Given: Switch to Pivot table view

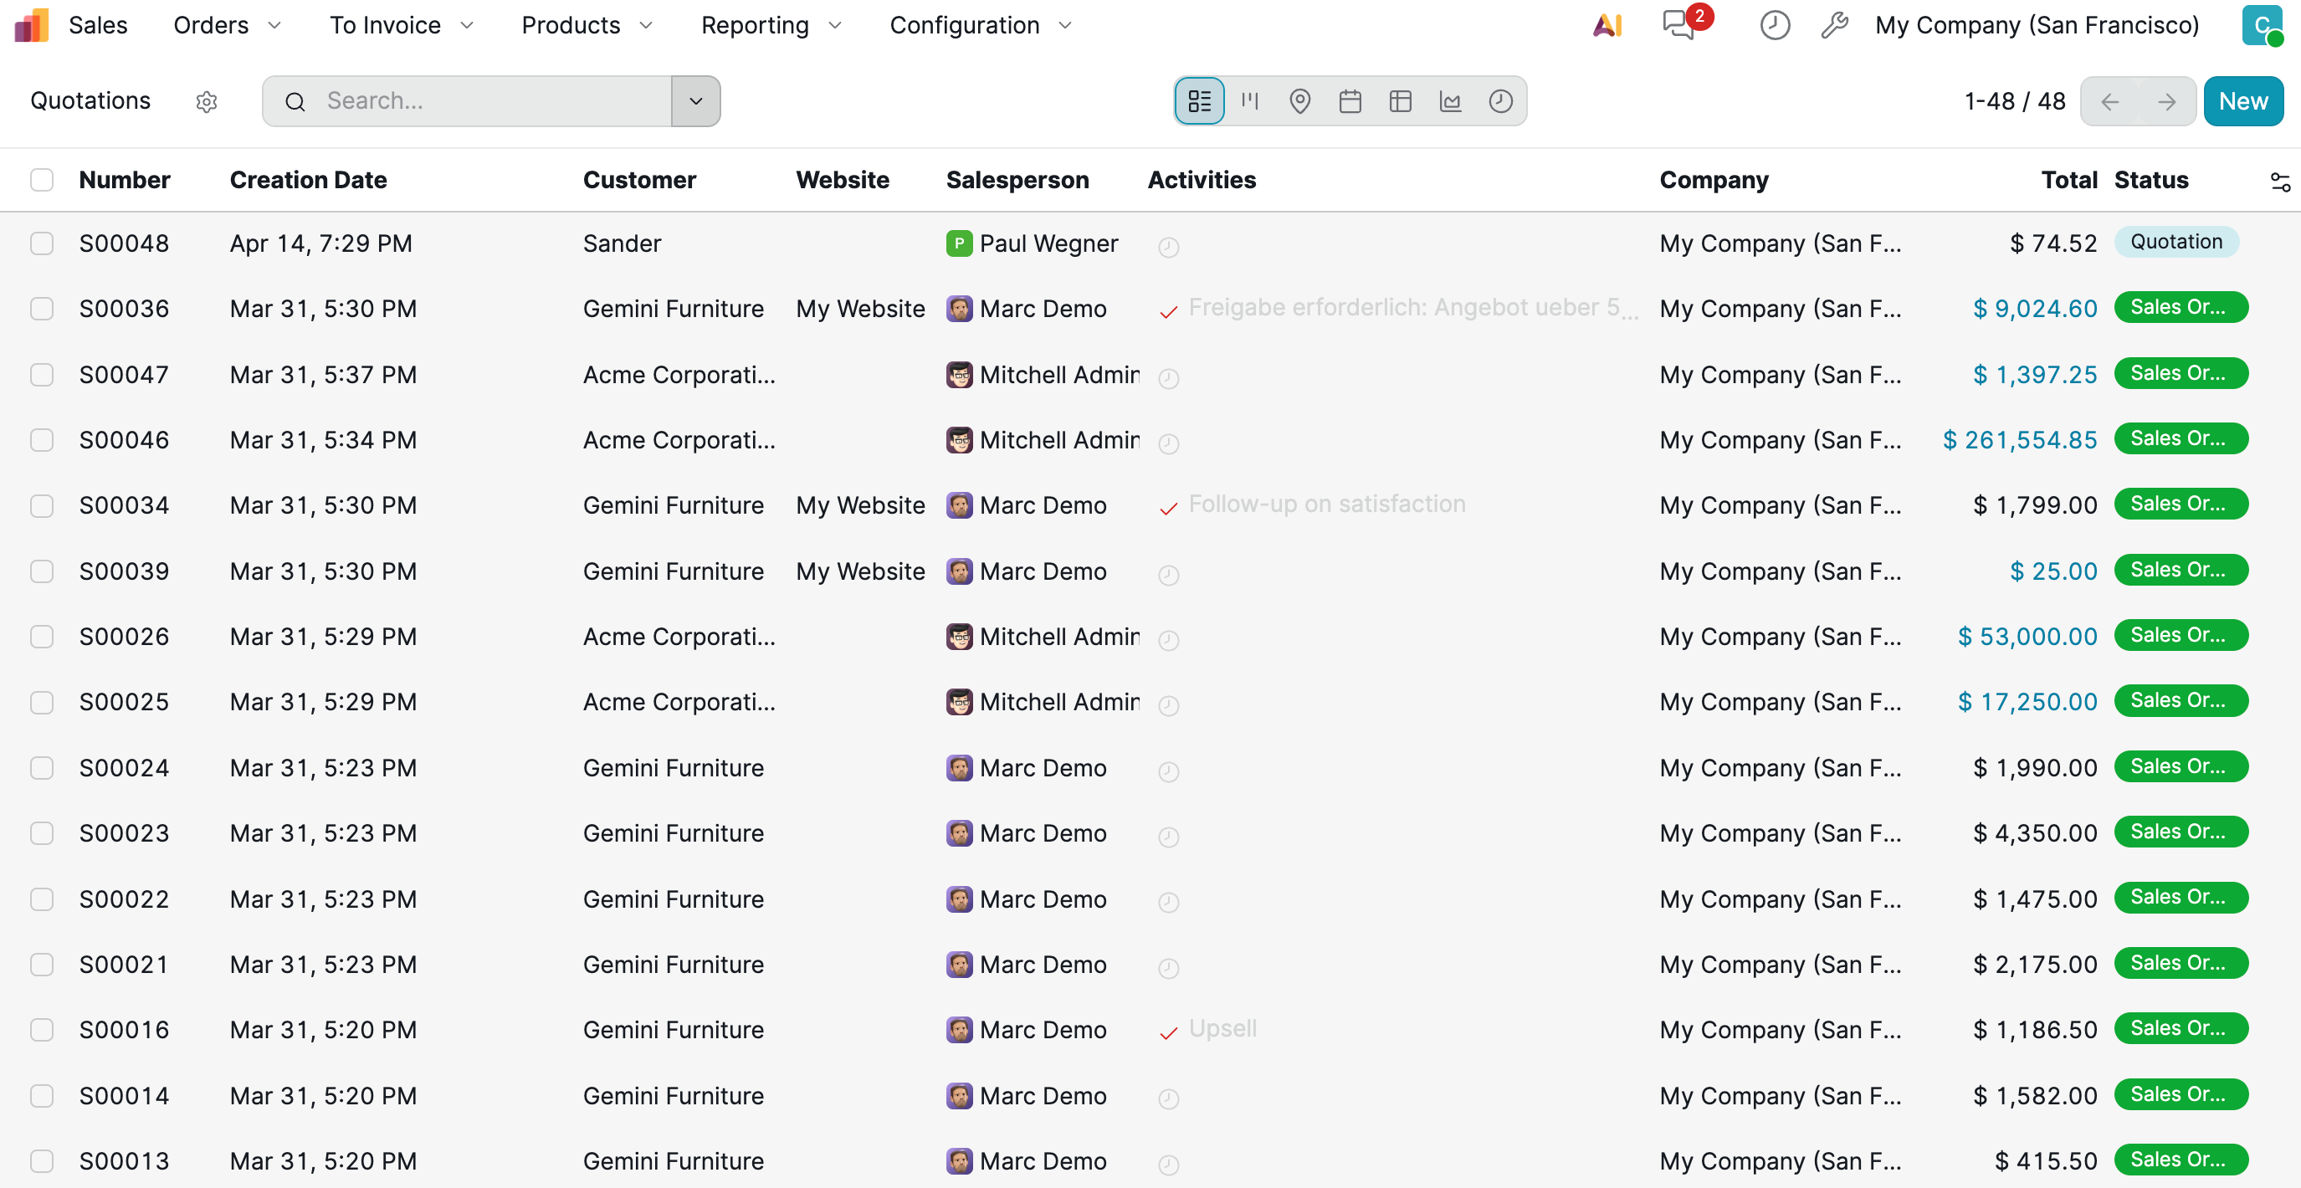Looking at the screenshot, I should tap(1400, 101).
